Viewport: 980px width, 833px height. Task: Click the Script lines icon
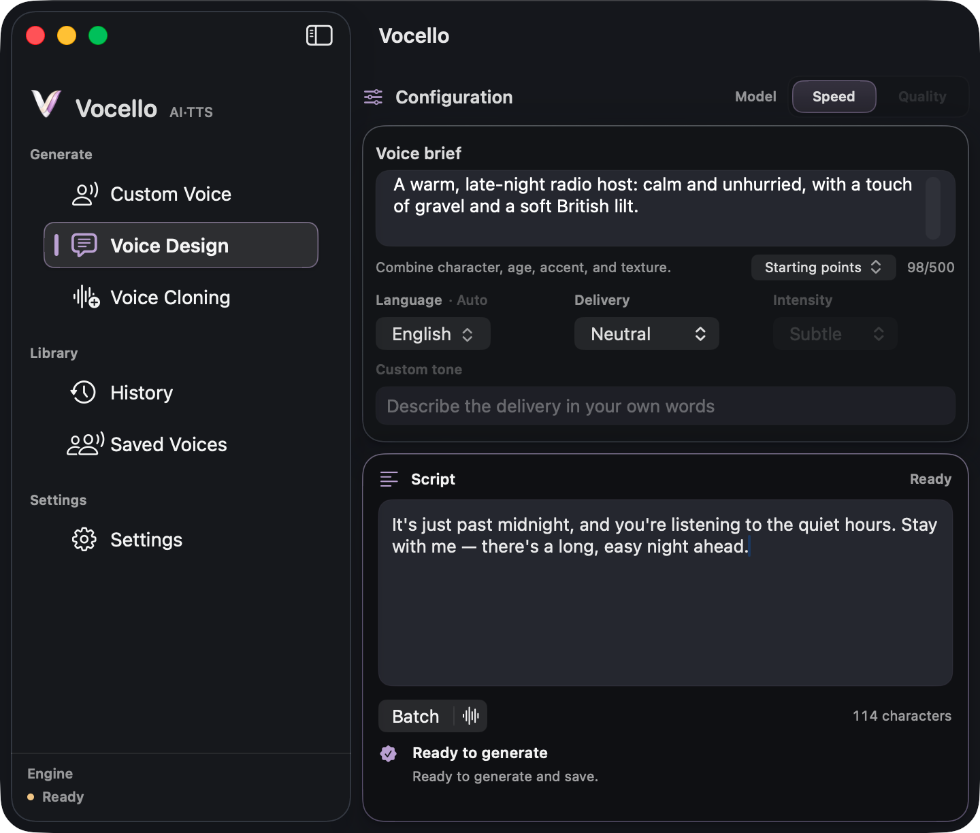[x=389, y=479]
